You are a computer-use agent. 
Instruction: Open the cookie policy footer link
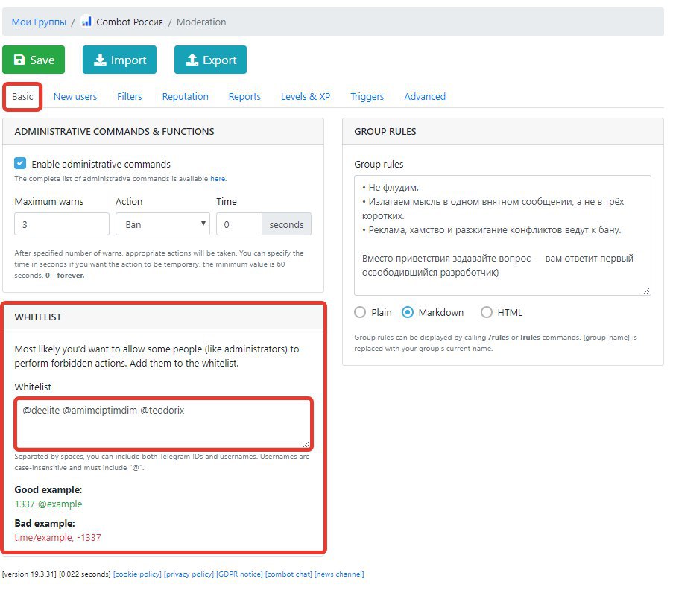[x=137, y=574]
